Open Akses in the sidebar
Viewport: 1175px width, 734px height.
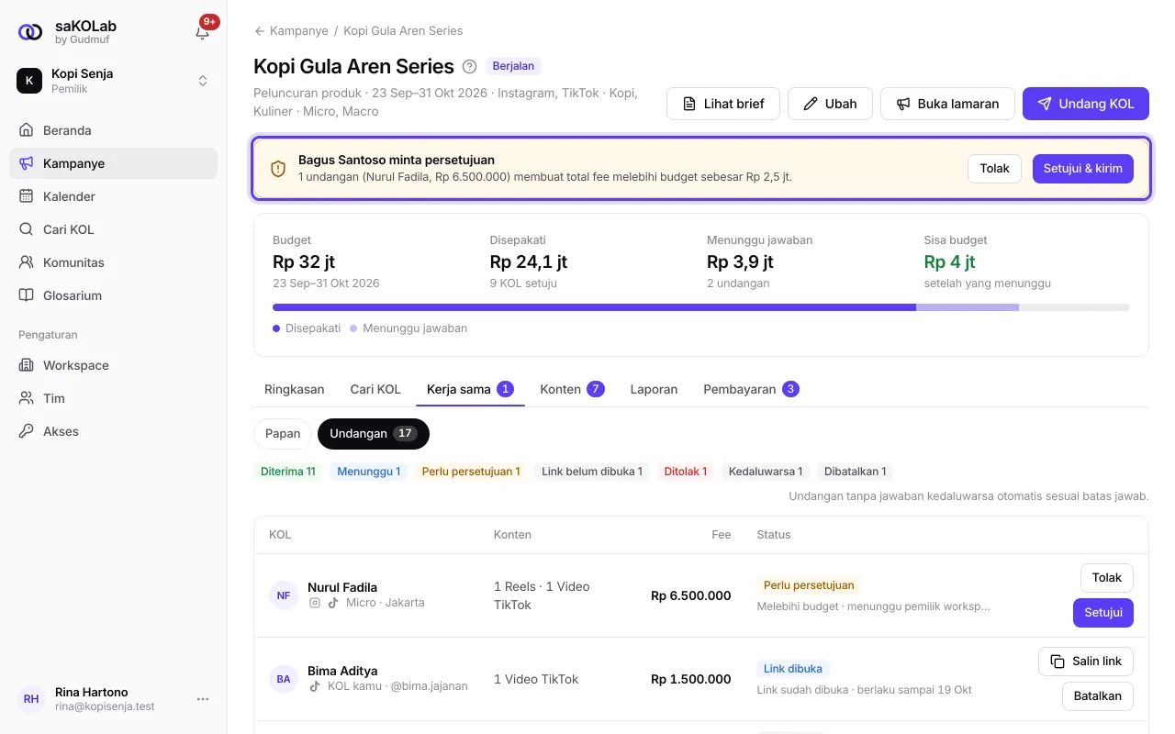(x=114, y=431)
